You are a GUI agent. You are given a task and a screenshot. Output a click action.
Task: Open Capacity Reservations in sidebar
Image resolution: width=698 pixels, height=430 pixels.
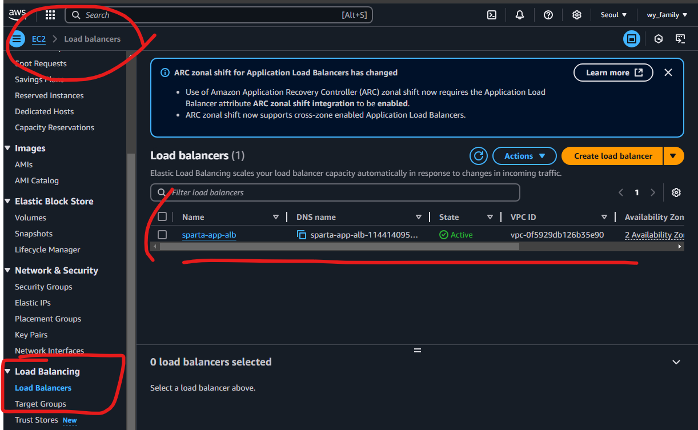[x=54, y=127]
